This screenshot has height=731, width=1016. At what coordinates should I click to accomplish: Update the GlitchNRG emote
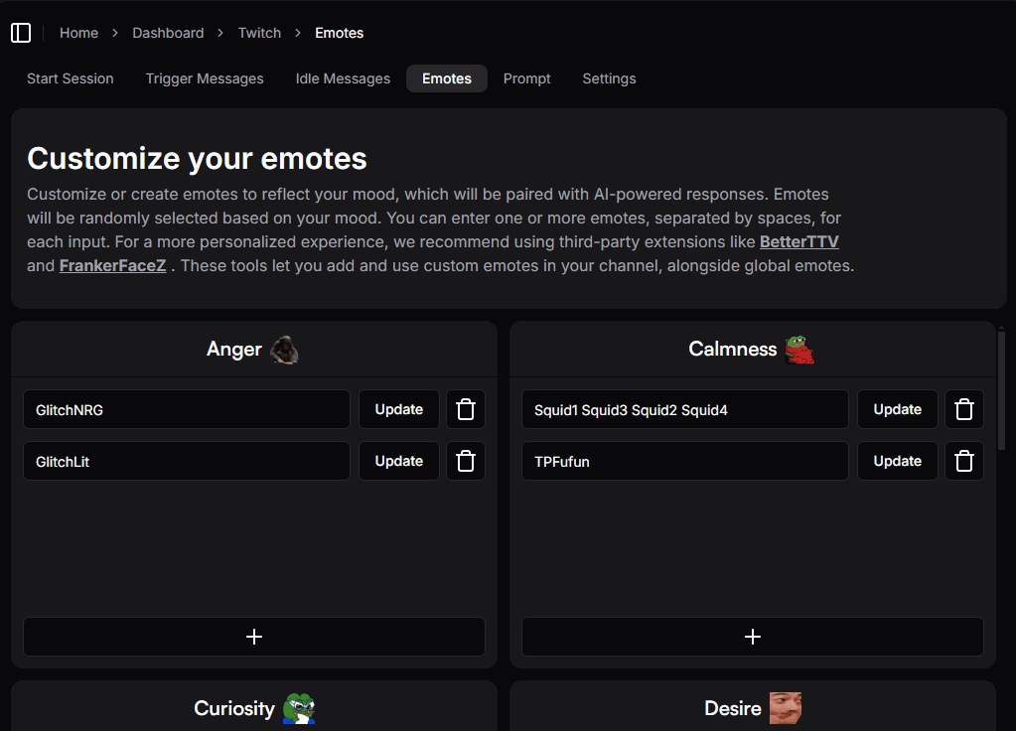[x=399, y=409]
